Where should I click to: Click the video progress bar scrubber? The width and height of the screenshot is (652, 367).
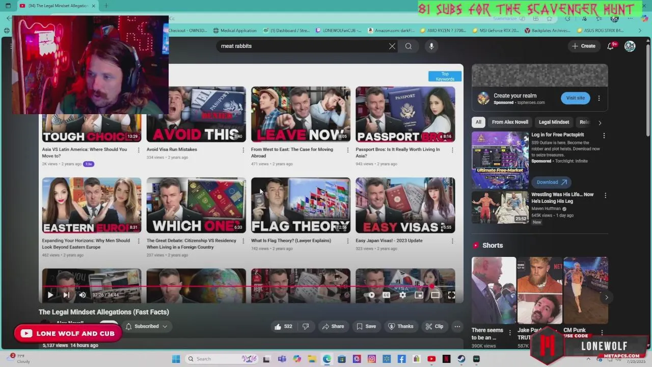click(432, 286)
